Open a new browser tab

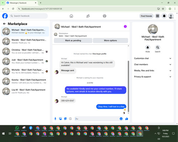[x=41, y=3]
